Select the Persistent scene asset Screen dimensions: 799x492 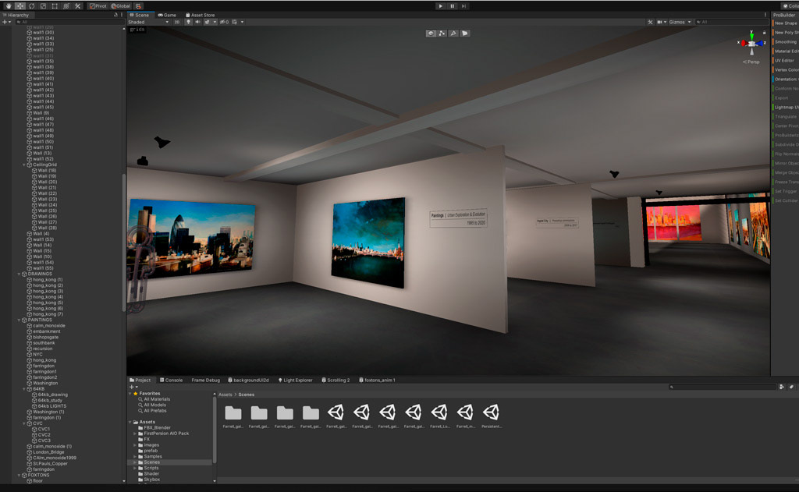point(491,416)
